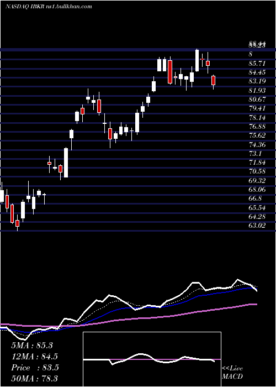The image size is (276, 387).
Task: Select the 75.62 price axis label
Action: click(x=257, y=135)
